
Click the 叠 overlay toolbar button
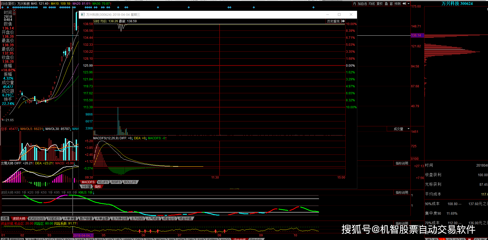coord(386,4)
